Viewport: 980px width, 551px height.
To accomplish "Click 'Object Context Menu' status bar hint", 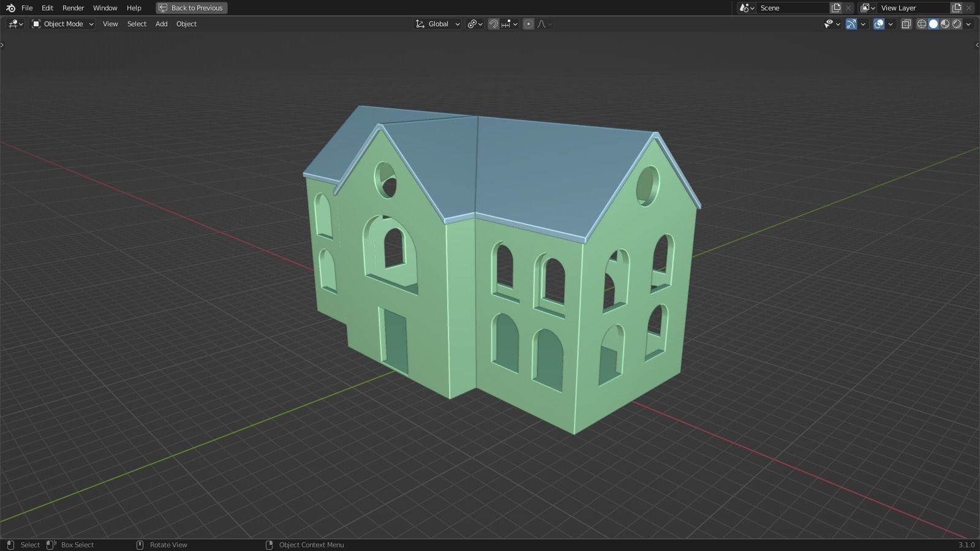I will (x=311, y=545).
